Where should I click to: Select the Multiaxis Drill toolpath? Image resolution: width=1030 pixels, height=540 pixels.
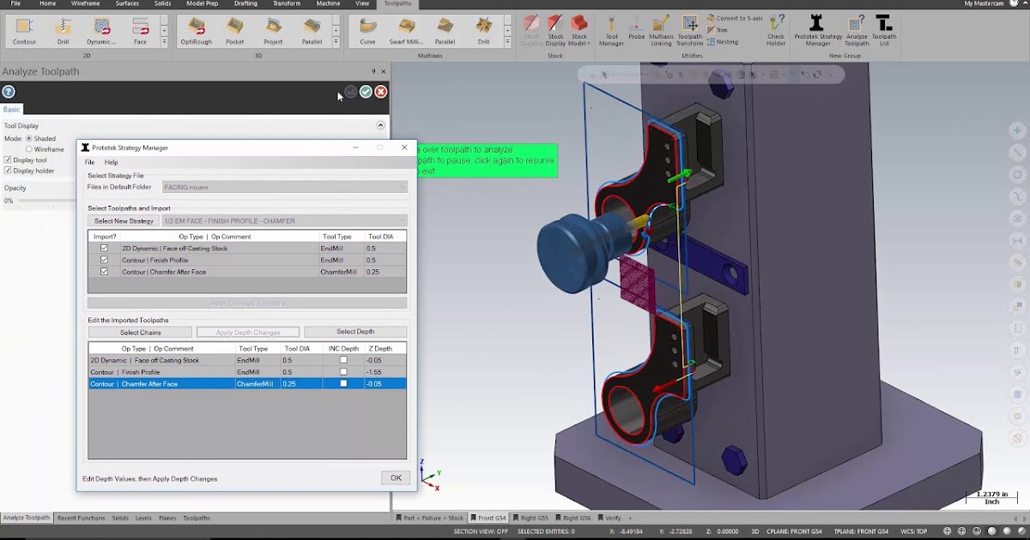pyautogui.click(x=483, y=31)
